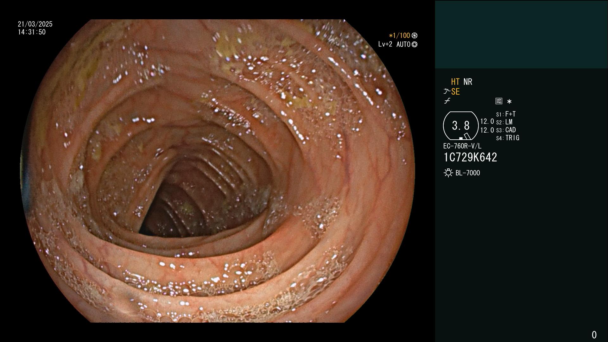Select the time 14:31:50
Screen dimensions: 608x342
coord(32,32)
